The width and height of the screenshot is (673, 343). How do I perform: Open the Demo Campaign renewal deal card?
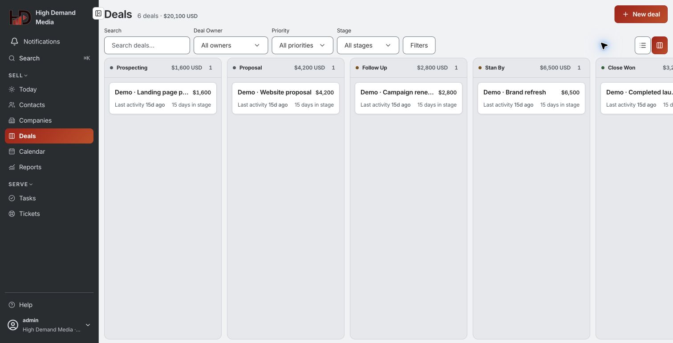(409, 98)
